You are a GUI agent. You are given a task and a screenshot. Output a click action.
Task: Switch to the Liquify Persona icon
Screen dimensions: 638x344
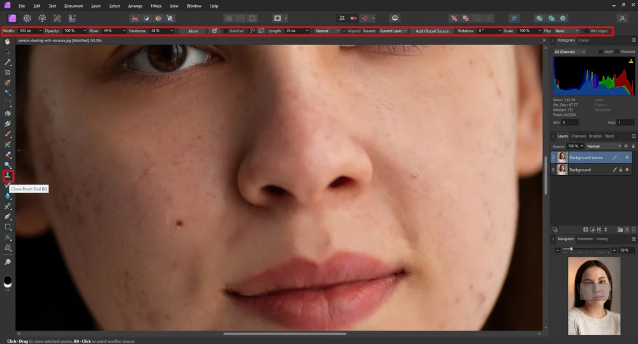[27, 18]
